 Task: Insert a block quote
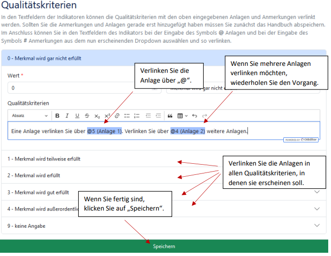click(x=170, y=115)
